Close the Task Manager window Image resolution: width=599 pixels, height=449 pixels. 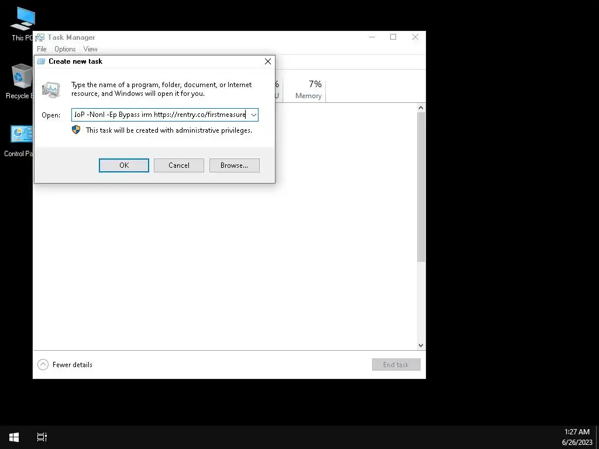pos(415,37)
